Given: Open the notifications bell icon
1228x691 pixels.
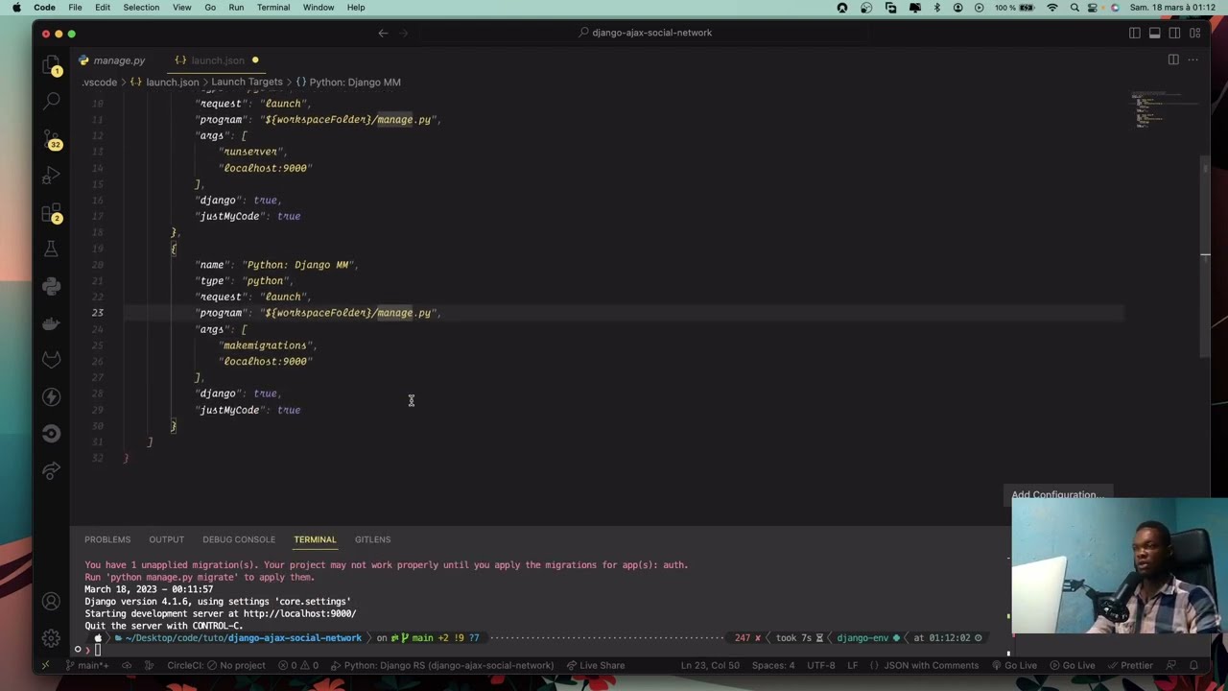Looking at the screenshot, I should pyautogui.click(x=1193, y=665).
